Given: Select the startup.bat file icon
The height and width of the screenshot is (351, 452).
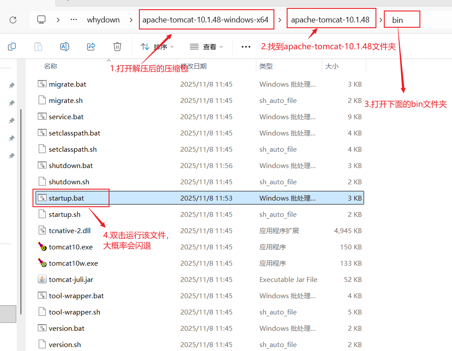Looking at the screenshot, I should point(42,198).
